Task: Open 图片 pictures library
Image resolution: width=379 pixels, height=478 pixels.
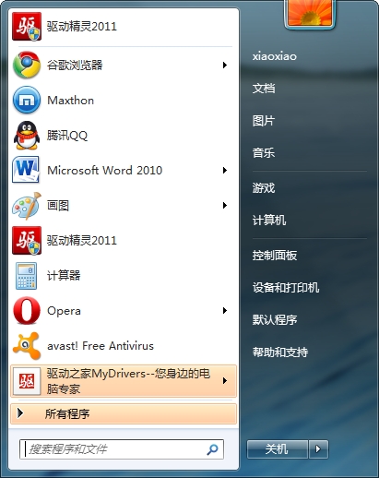Action: point(264,121)
